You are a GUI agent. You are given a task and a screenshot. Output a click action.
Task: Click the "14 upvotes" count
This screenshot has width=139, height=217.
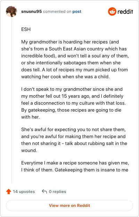[x=24, y=192]
